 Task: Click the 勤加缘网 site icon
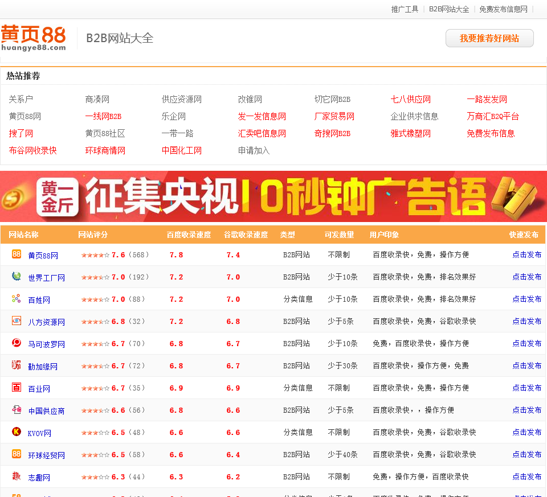click(17, 365)
